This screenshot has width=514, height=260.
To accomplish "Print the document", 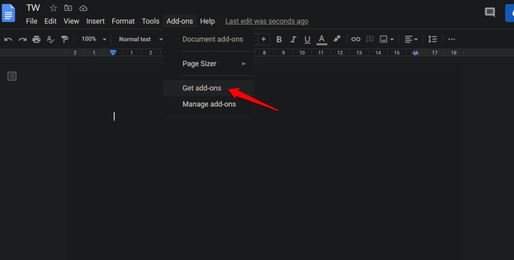I will point(37,40).
